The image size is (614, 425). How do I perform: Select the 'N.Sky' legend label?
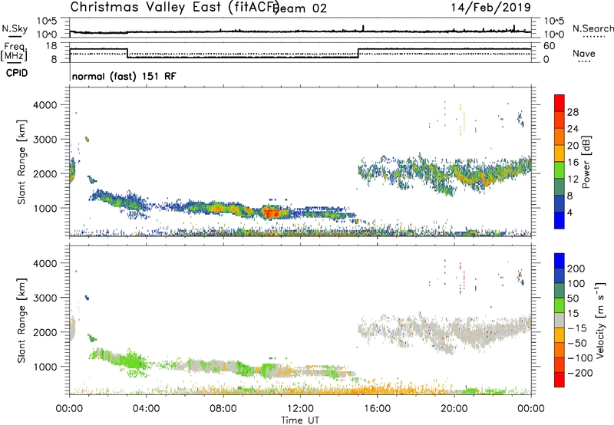click(x=15, y=28)
